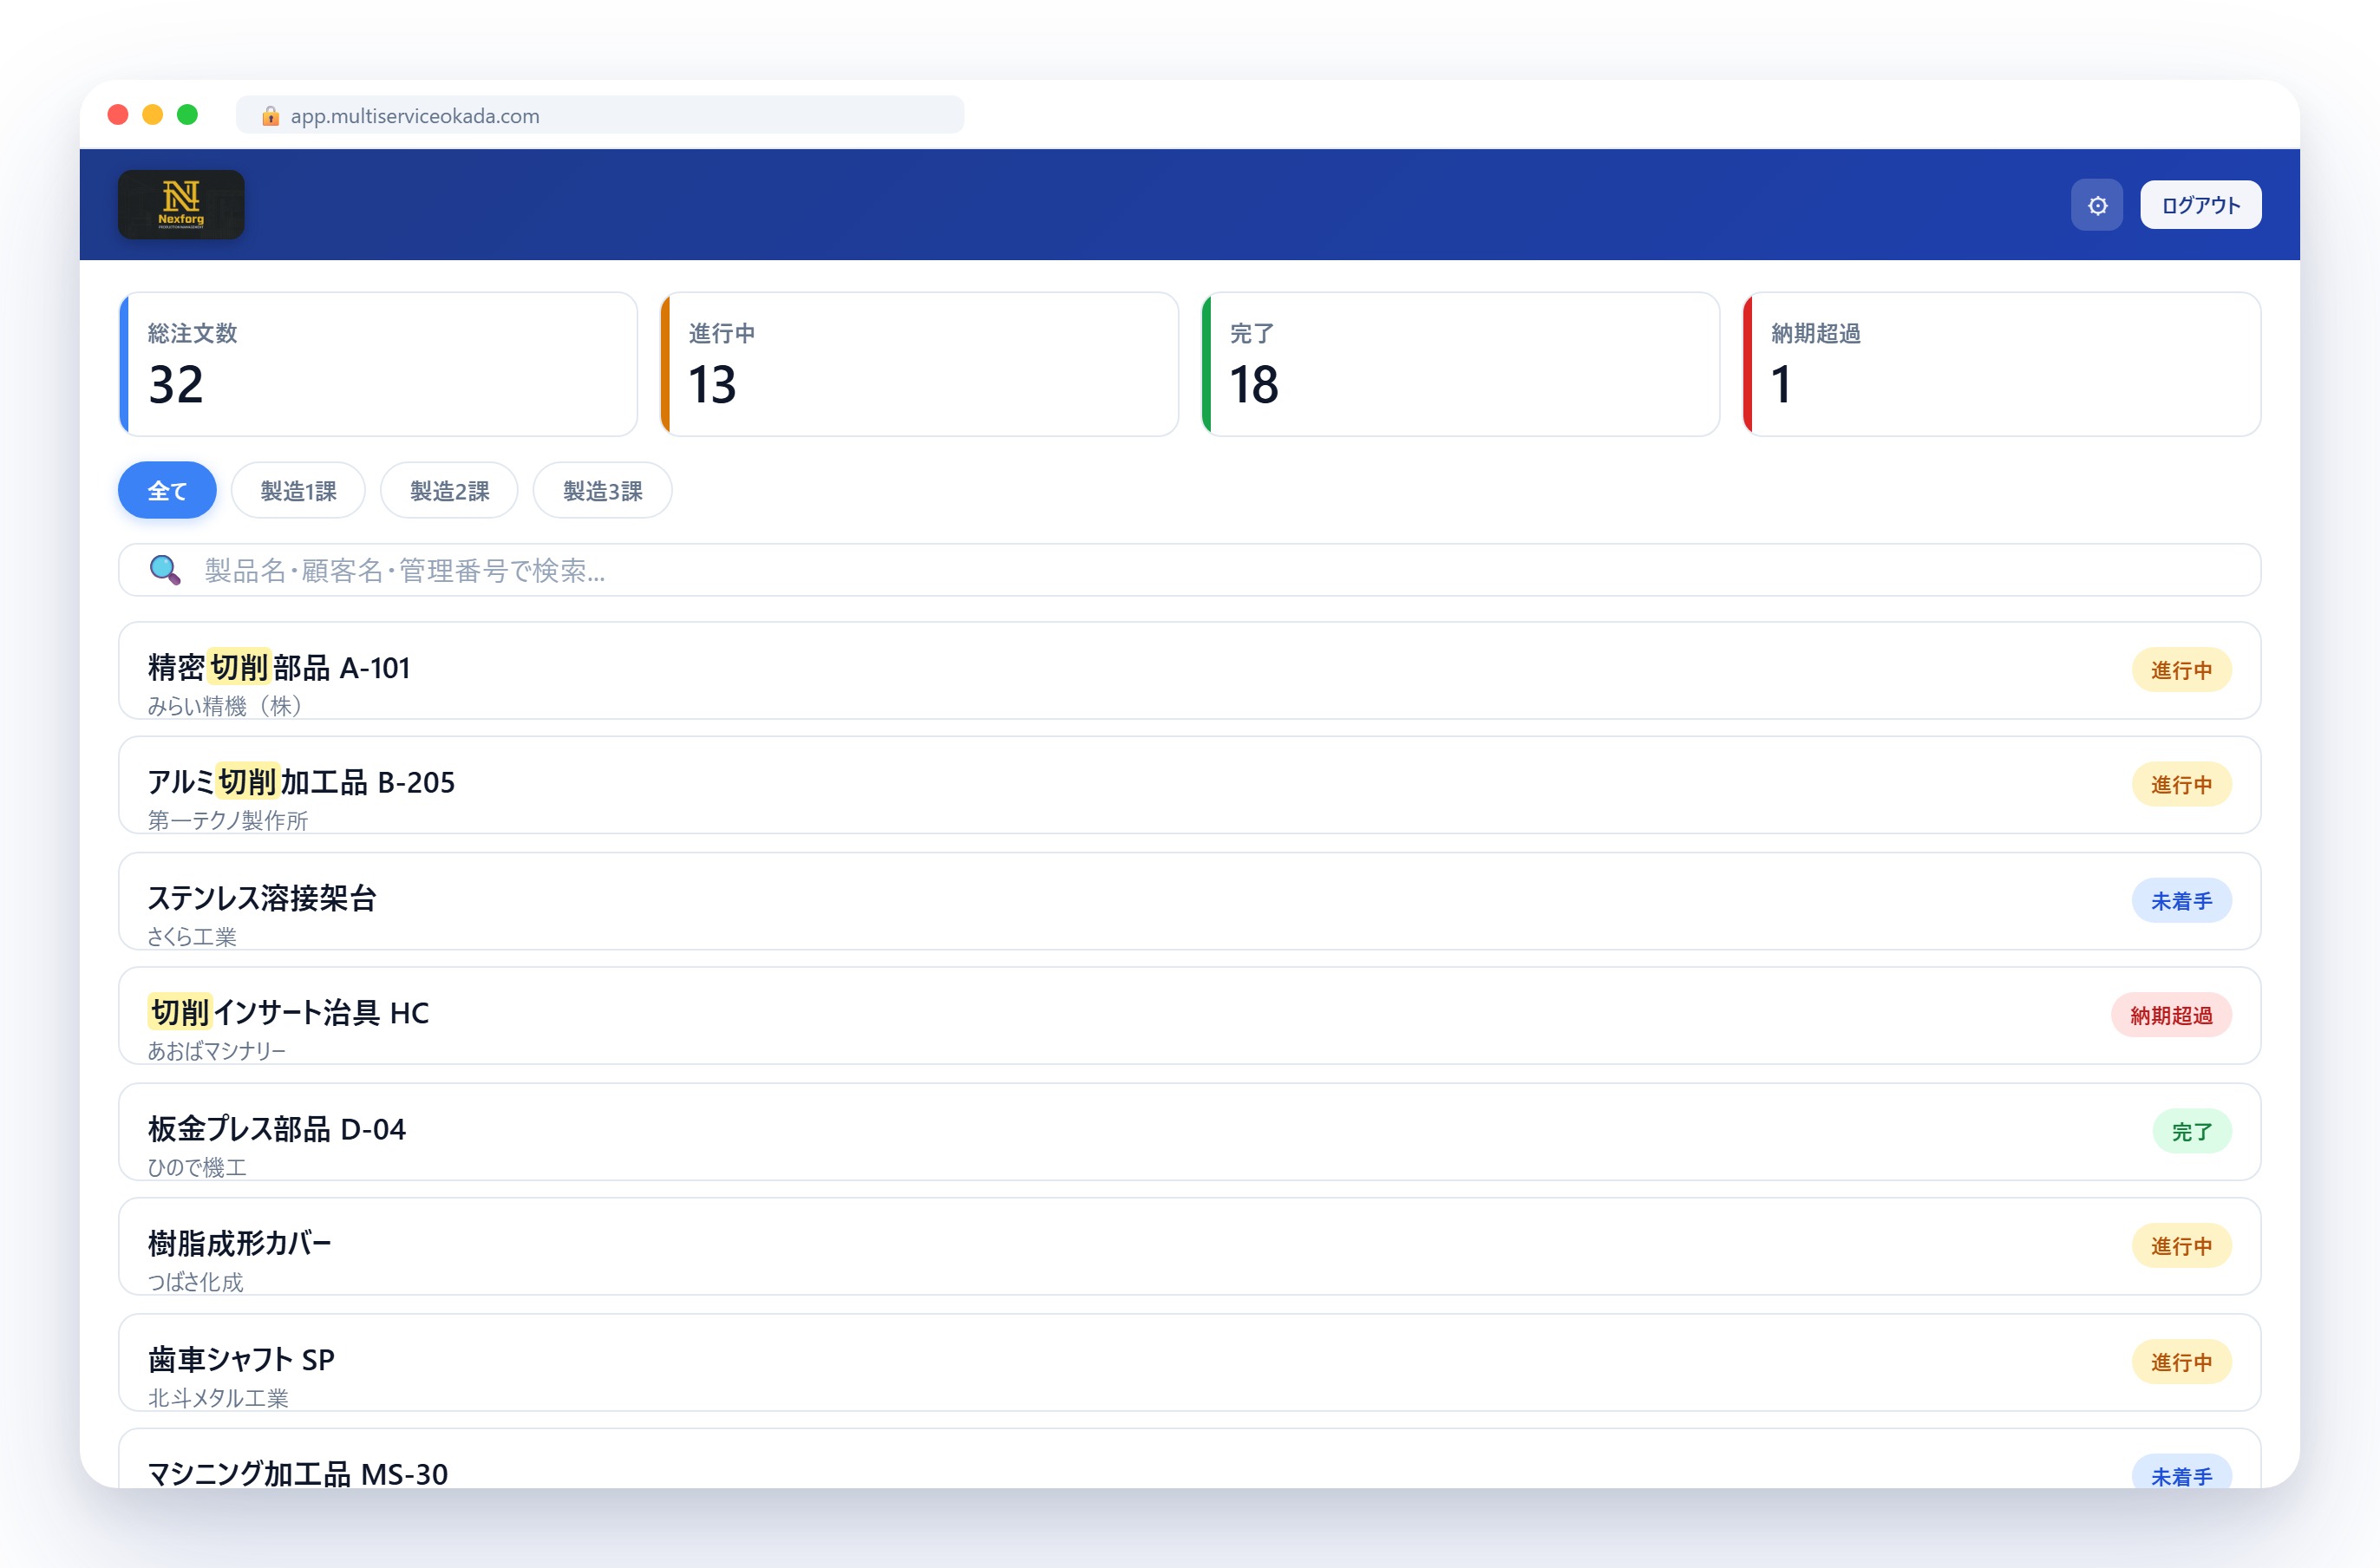Screen dimensions: 2380x1568
Task: Click the search magnifier icon
Action: pos(165,570)
